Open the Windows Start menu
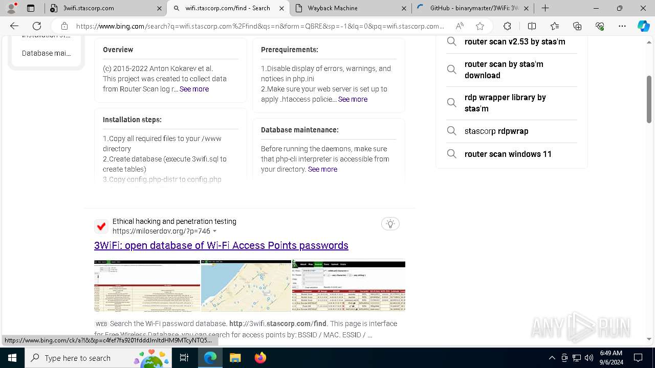Screen dimensions: 655x368 click(x=12, y=358)
